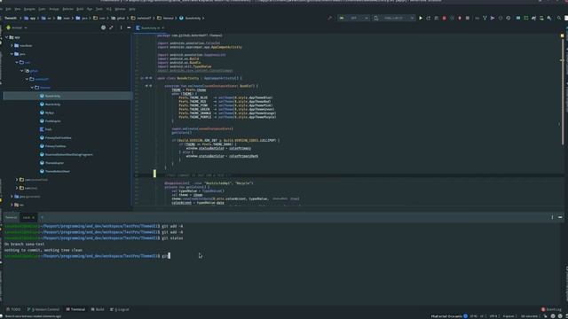Expand the com (androidTest) package
Viewport: 568px width, 319px height.
coord(17,180)
